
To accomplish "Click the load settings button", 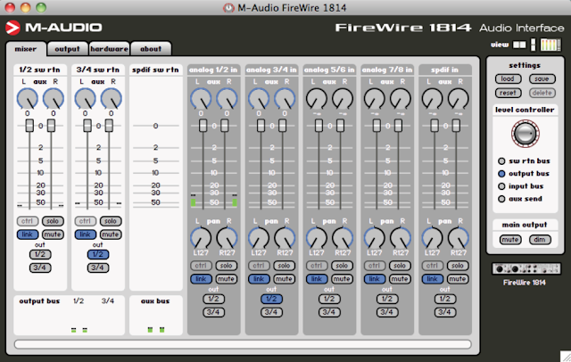I will pyautogui.click(x=508, y=79).
